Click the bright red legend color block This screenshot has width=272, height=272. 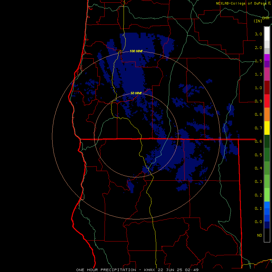[267, 101]
